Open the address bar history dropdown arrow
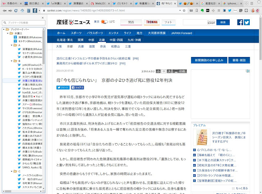 [180, 11]
